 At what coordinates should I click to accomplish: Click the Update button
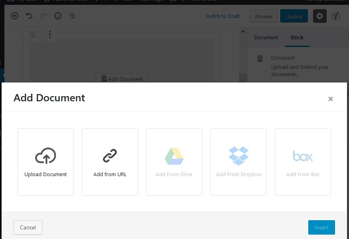click(x=294, y=16)
